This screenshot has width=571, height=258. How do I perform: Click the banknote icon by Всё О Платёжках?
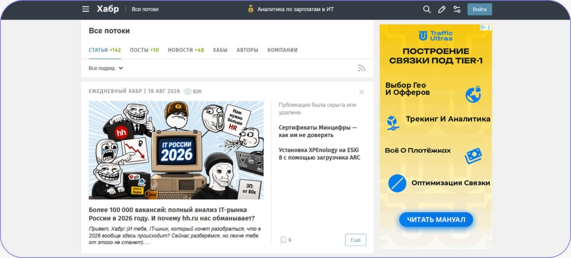pos(473,155)
